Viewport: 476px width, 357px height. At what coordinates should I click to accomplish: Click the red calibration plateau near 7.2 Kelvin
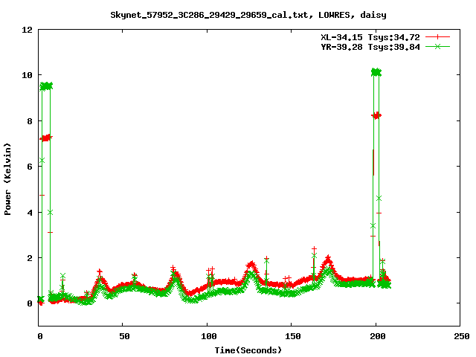point(46,138)
